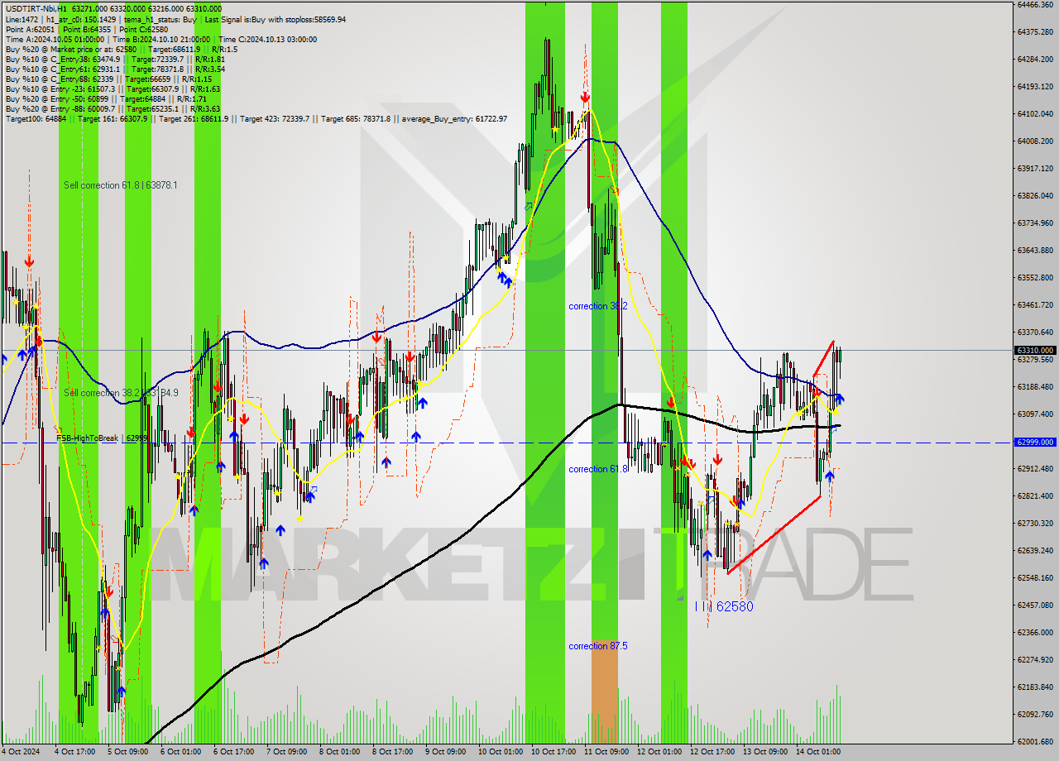Click the '11 Oct 09:00' time axis label
Screen dimensions: 1059x761
[606, 752]
